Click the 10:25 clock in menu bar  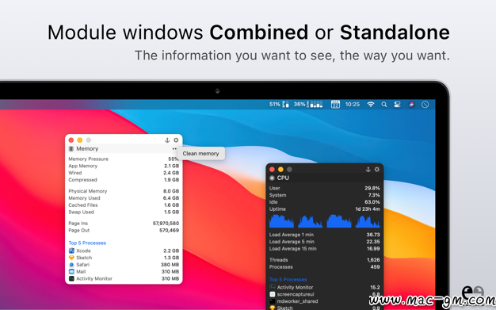(353, 104)
